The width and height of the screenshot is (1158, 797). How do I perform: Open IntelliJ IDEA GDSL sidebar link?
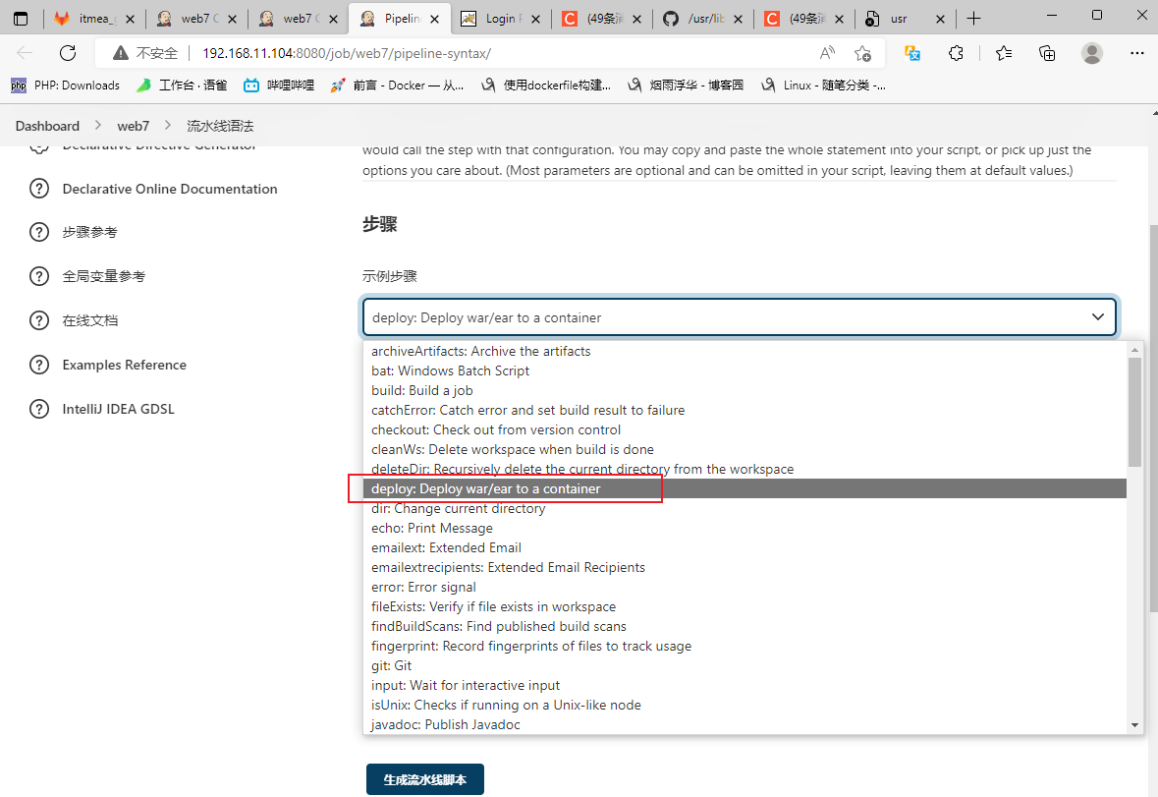click(118, 409)
